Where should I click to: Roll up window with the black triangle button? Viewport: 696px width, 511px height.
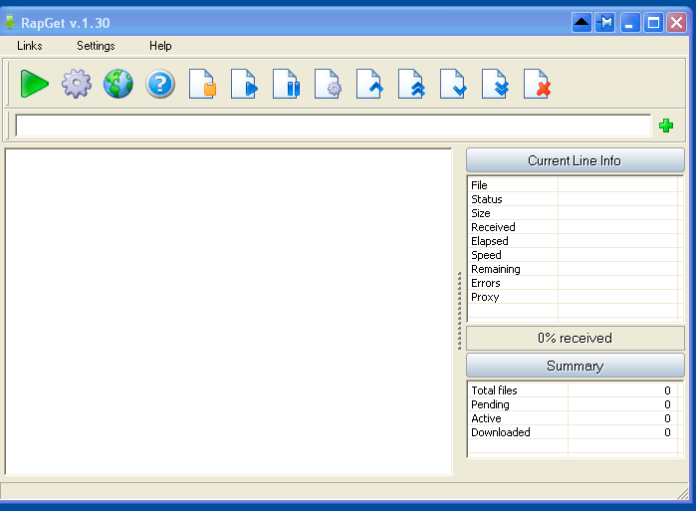[581, 22]
